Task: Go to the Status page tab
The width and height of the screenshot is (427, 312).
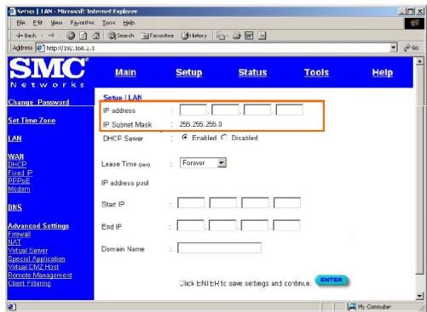Action: coord(252,72)
